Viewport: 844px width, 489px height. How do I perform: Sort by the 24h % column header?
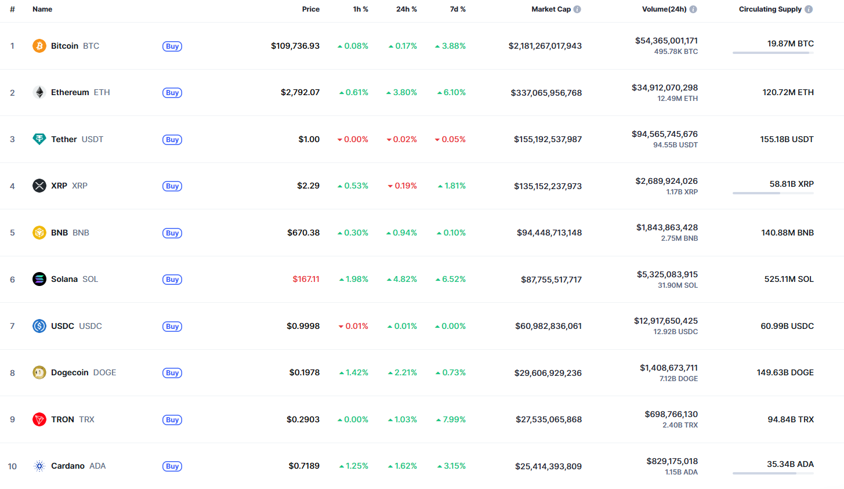click(407, 9)
